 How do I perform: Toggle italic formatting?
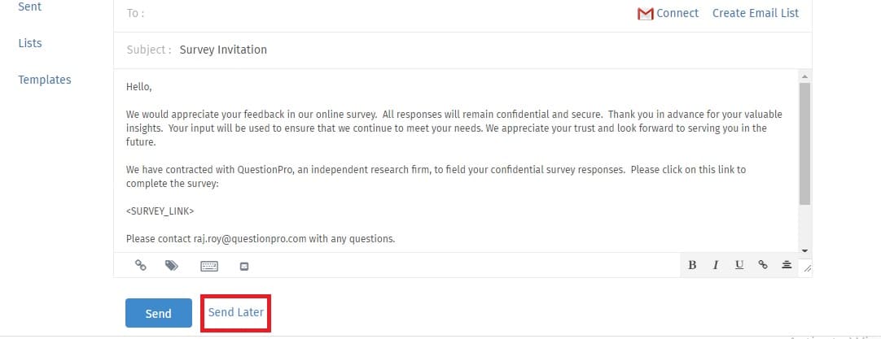pos(716,265)
